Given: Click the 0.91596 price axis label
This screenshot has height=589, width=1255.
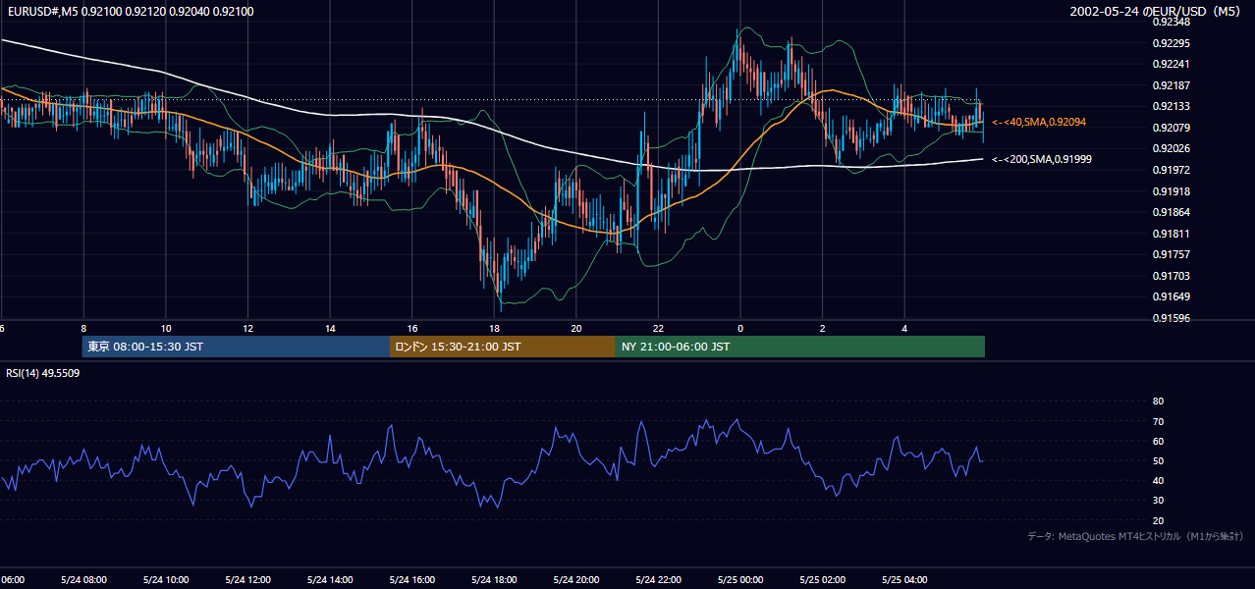Looking at the screenshot, I should point(1173,318).
